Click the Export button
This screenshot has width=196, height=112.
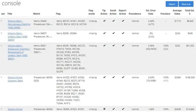(x=172, y=4)
